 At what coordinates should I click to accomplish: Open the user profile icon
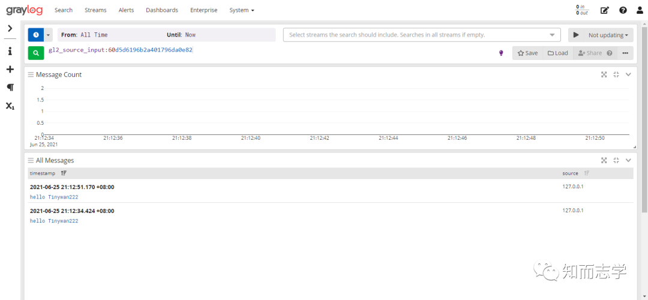[x=640, y=10]
